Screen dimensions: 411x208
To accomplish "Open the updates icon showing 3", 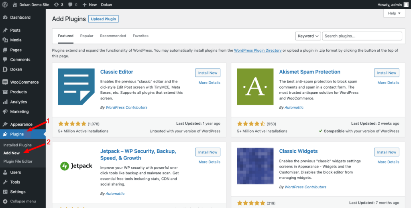I will coord(59,4).
